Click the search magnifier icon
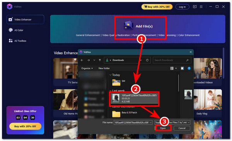 pyautogui.click(x=187, y=60)
